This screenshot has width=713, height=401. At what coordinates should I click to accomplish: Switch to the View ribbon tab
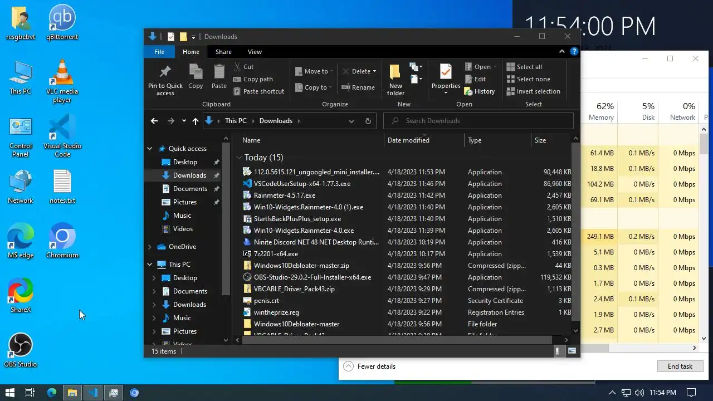[x=255, y=52]
